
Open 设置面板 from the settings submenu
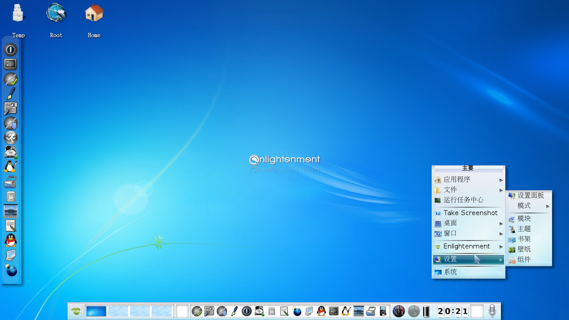pos(529,196)
